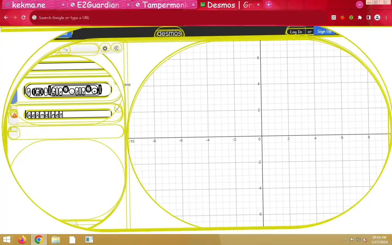Delete the kekma.net expression with its X

tap(117, 109)
